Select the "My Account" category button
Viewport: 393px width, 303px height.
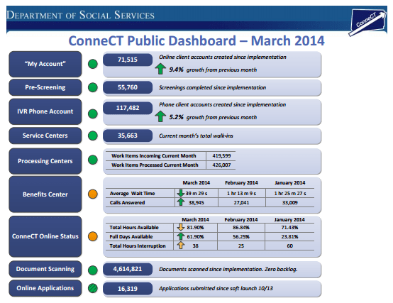tap(45, 64)
